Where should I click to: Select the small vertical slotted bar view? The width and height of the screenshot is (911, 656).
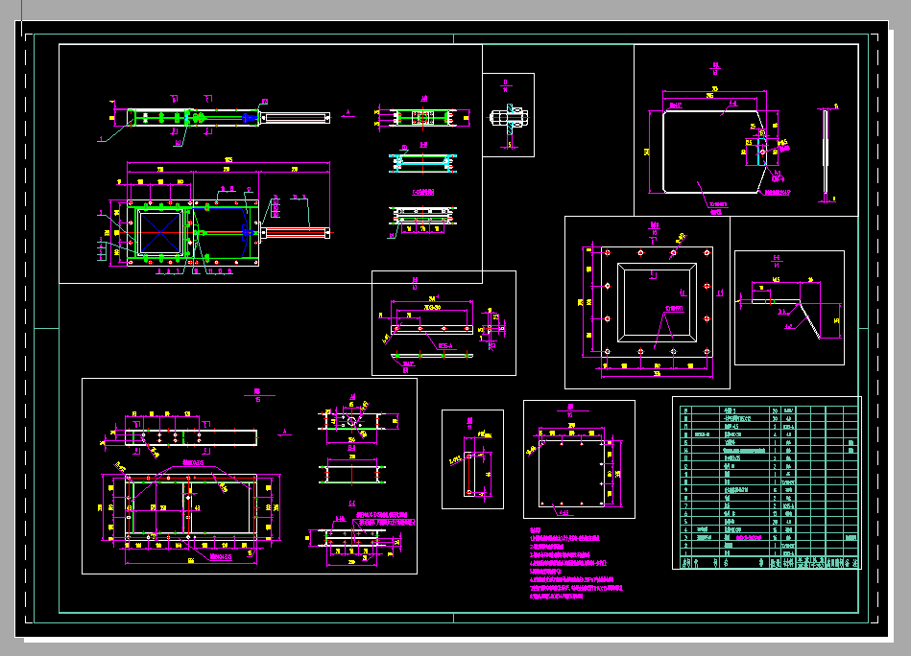[x=469, y=475]
